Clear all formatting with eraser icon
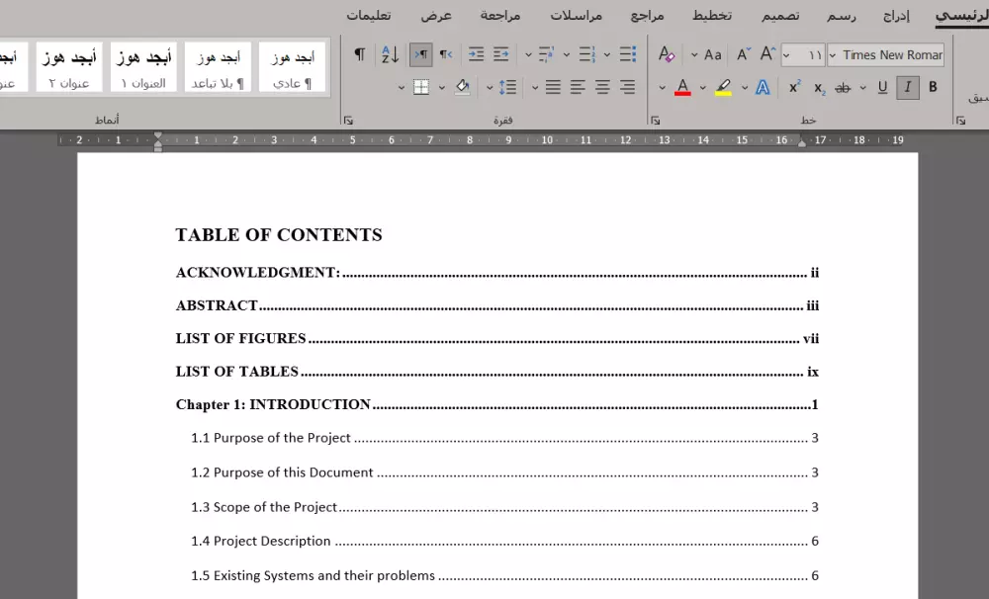989x599 pixels. (666, 54)
